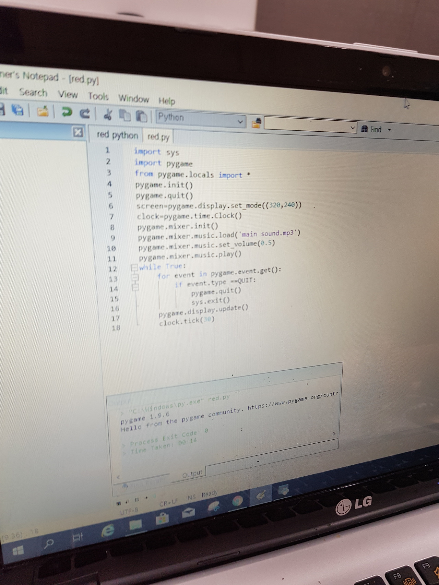Click the 'pygame 1.9.6' output line
Viewport: 439px width, 585px height.
[145, 418]
